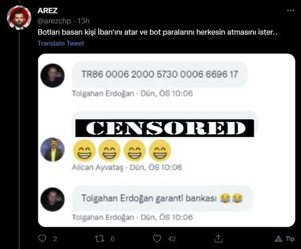The image size is (301, 249).
Task: Like the tweet with the heart icon
Action: tap(157, 239)
